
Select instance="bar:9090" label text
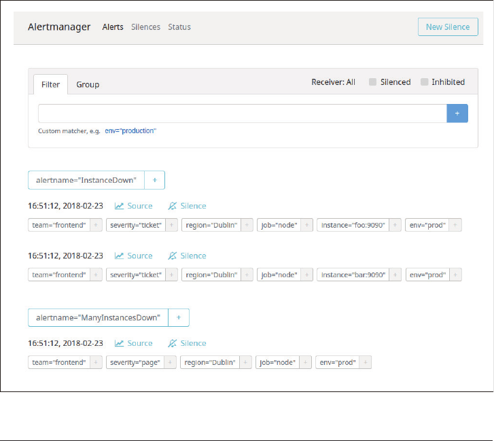pos(353,275)
